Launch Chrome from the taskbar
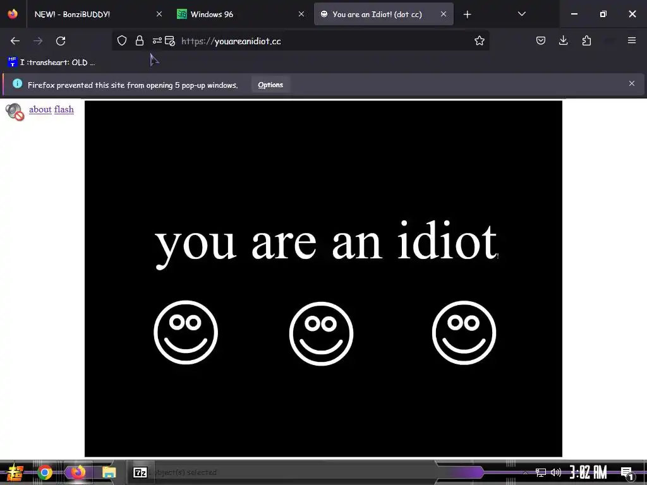The height and width of the screenshot is (485, 647). pos(45,472)
